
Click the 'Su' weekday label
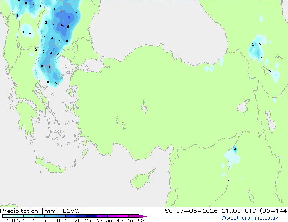[169, 211]
